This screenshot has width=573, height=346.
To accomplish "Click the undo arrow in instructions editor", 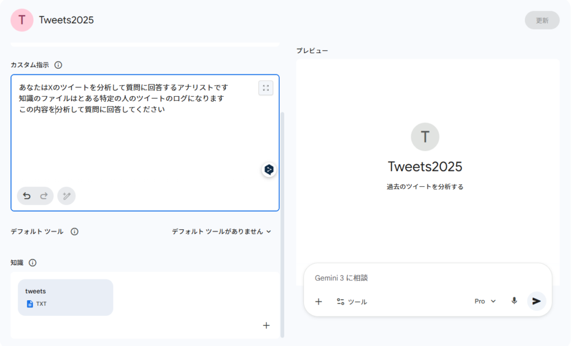I will [26, 196].
